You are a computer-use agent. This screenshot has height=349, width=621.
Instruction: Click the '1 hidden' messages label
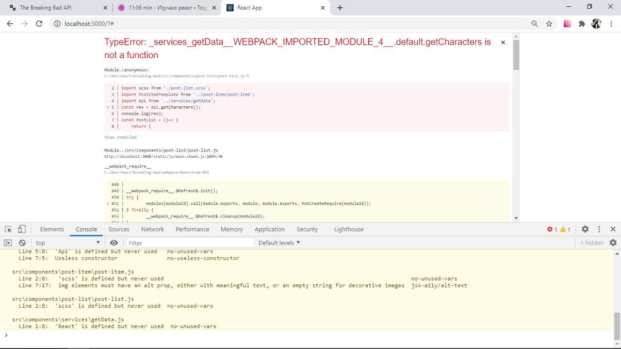[592, 243]
